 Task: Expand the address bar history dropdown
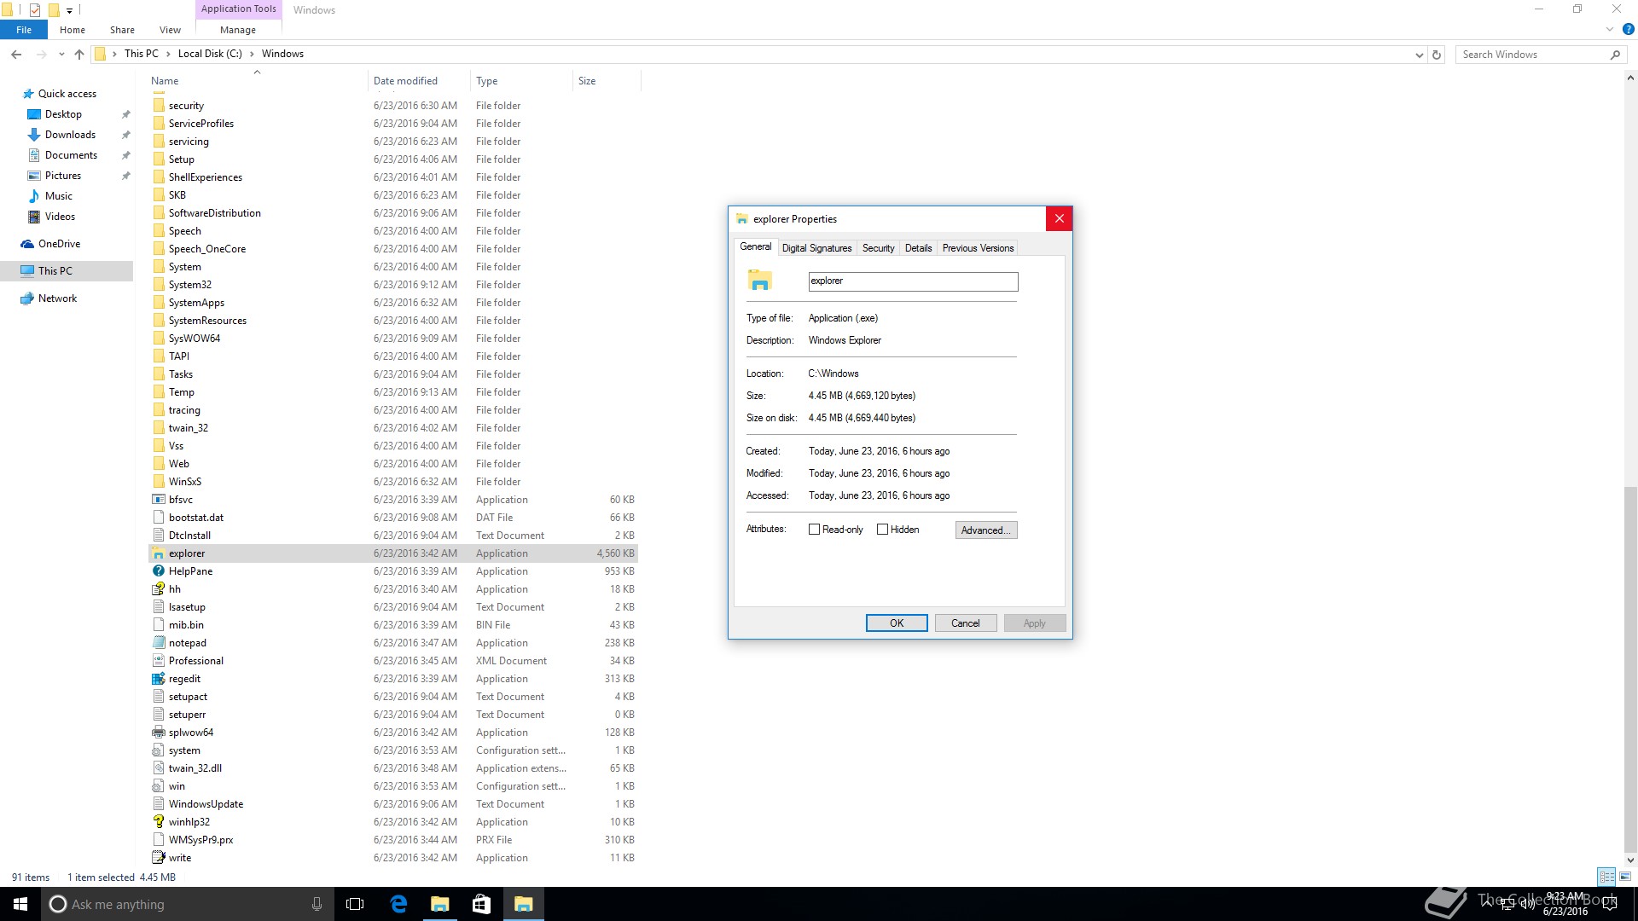pyautogui.click(x=1419, y=55)
